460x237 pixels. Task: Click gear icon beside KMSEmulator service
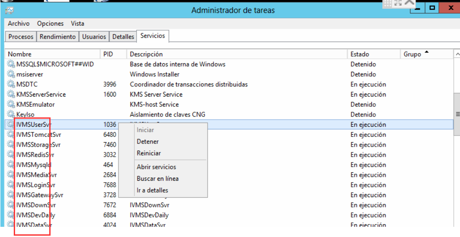click(11, 104)
